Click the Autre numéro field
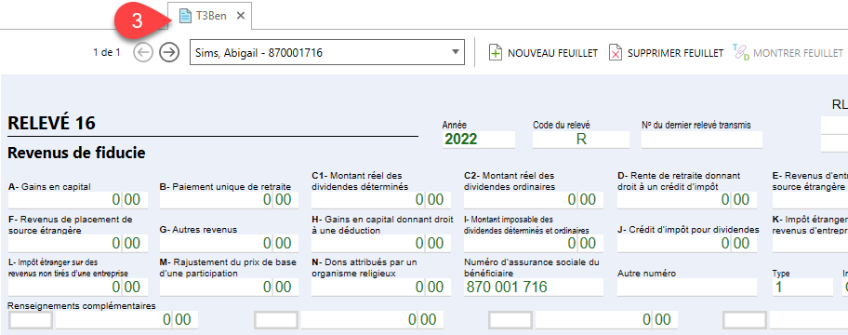Image resolution: width=848 pixels, height=335 pixels. 687,287
